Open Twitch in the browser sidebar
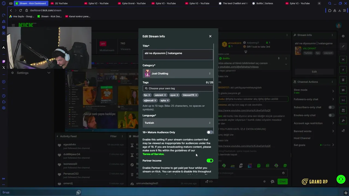The image size is (349, 196). pyautogui.click(x=4, y=62)
